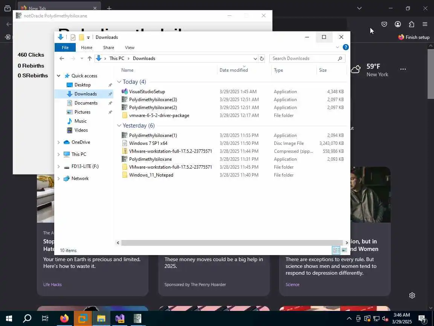Click the horizontal scrollbar right arrow
This screenshot has height=326, width=434.
[347, 243]
